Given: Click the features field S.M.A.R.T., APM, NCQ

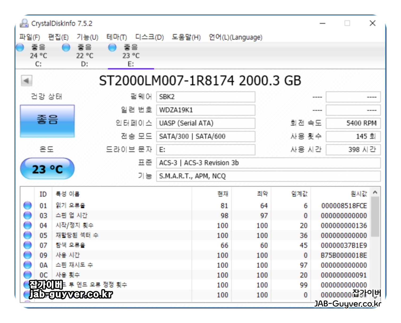Looking at the screenshot, I should (x=268, y=176).
